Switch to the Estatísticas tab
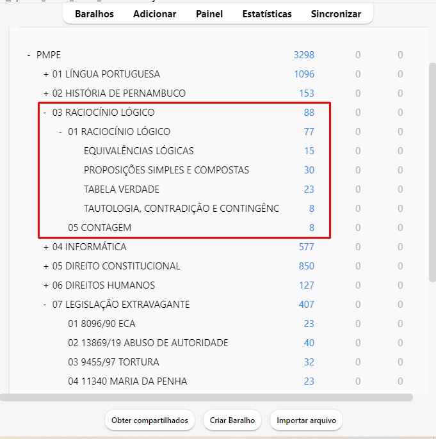436x439 pixels. [x=266, y=13]
